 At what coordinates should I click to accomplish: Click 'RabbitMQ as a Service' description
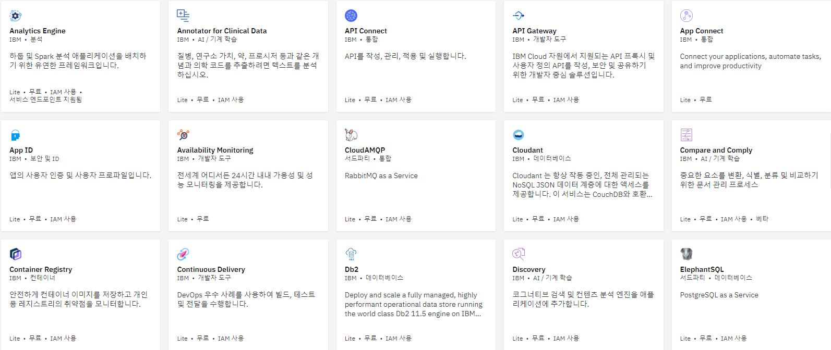pos(381,176)
